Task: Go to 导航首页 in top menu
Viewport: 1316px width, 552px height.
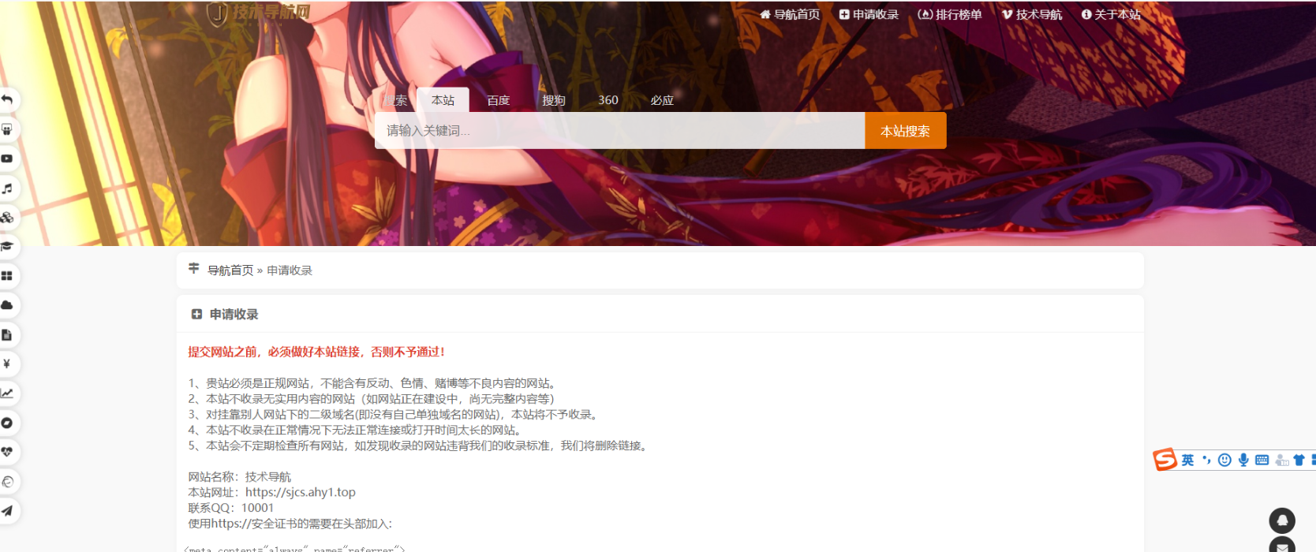Action: pyautogui.click(x=790, y=14)
